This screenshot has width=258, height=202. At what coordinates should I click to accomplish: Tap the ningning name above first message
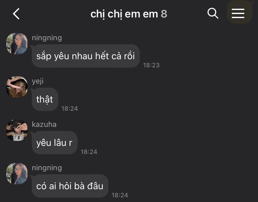pyautogui.click(x=47, y=38)
